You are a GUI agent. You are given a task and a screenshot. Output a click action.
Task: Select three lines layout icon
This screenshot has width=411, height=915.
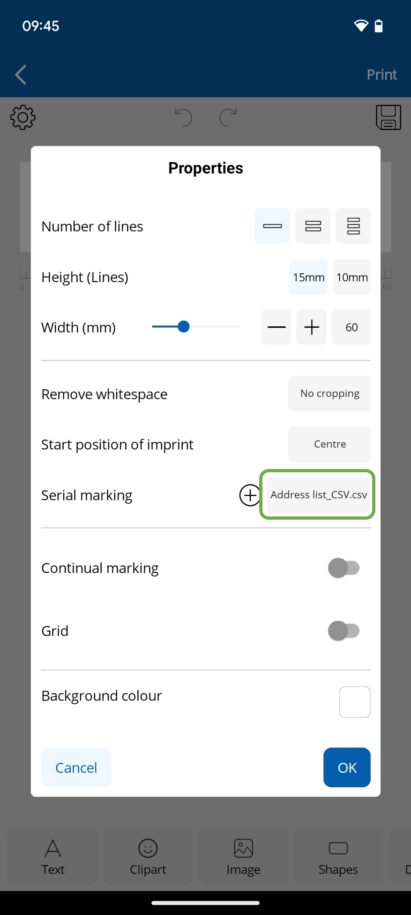(353, 226)
